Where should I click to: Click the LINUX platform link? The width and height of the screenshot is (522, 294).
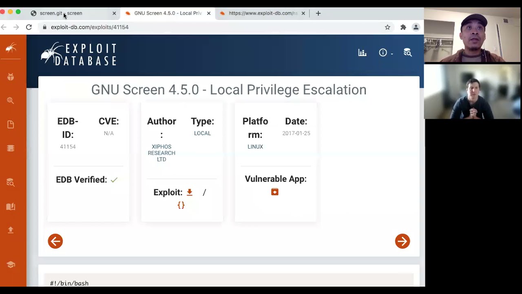click(255, 147)
